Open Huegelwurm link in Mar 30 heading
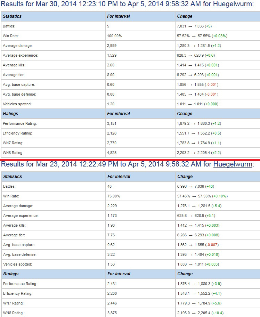Image resolution: width=260 pixels, height=317 pixels. point(233,4)
